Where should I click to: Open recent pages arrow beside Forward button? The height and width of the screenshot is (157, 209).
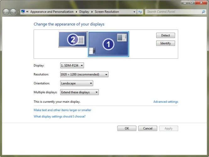click(x=18, y=12)
